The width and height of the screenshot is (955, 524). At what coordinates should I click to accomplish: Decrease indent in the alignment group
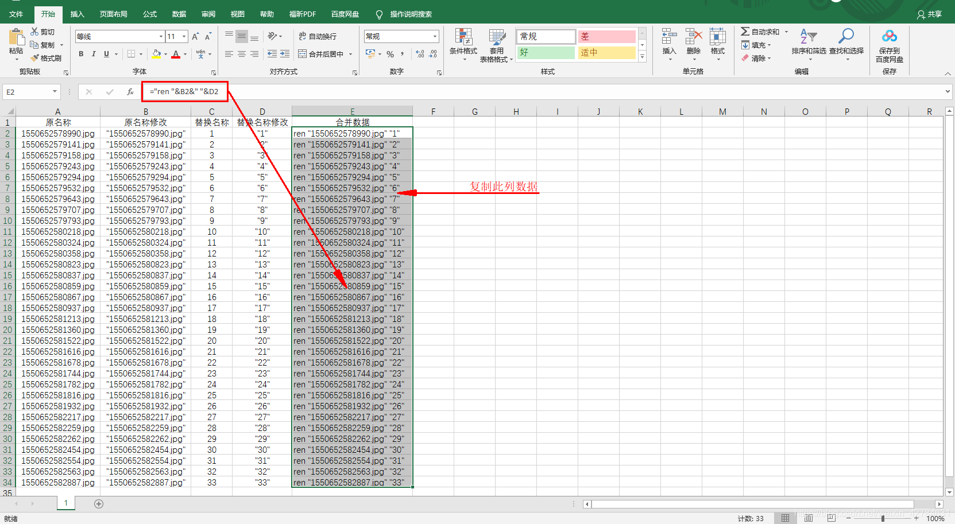(272, 54)
